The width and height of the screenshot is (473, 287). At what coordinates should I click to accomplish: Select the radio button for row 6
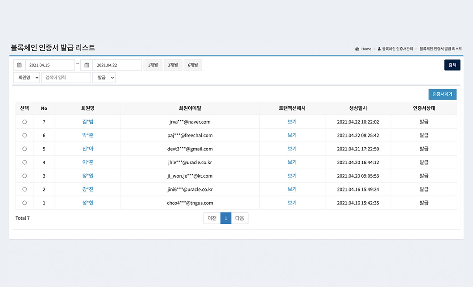point(25,136)
